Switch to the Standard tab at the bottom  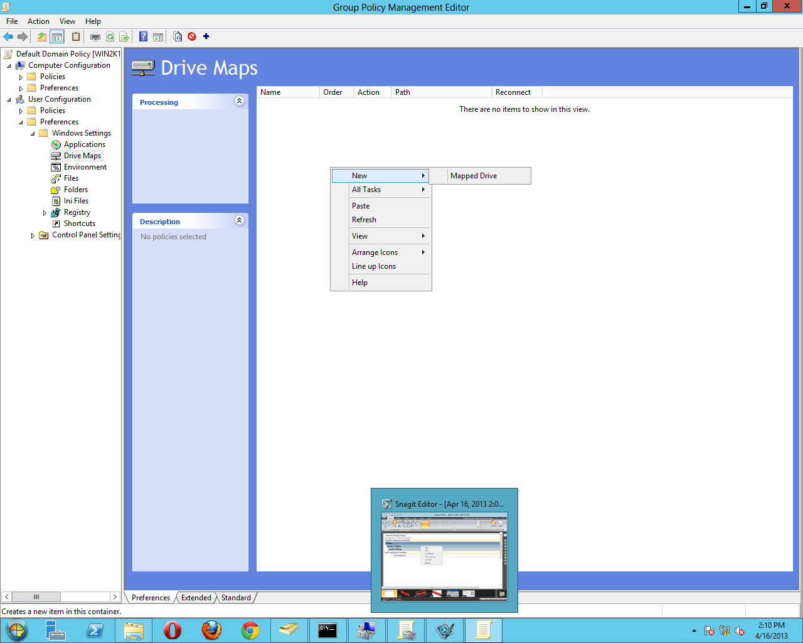[235, 597]
